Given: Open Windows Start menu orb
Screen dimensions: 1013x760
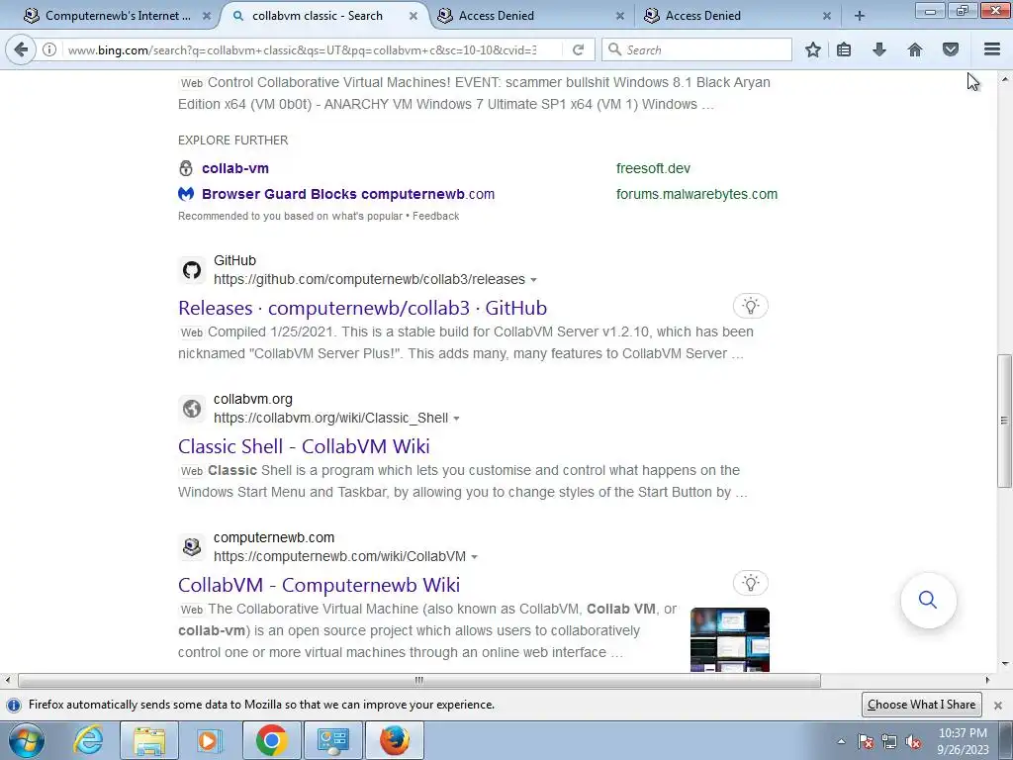Looking at the screenshot, I should pyautogui.click(x=27, y=740).
